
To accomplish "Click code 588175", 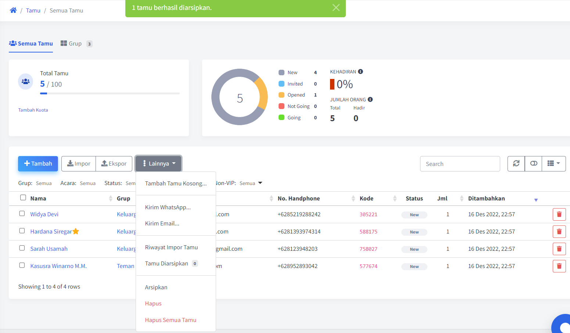I will point(368,232).
